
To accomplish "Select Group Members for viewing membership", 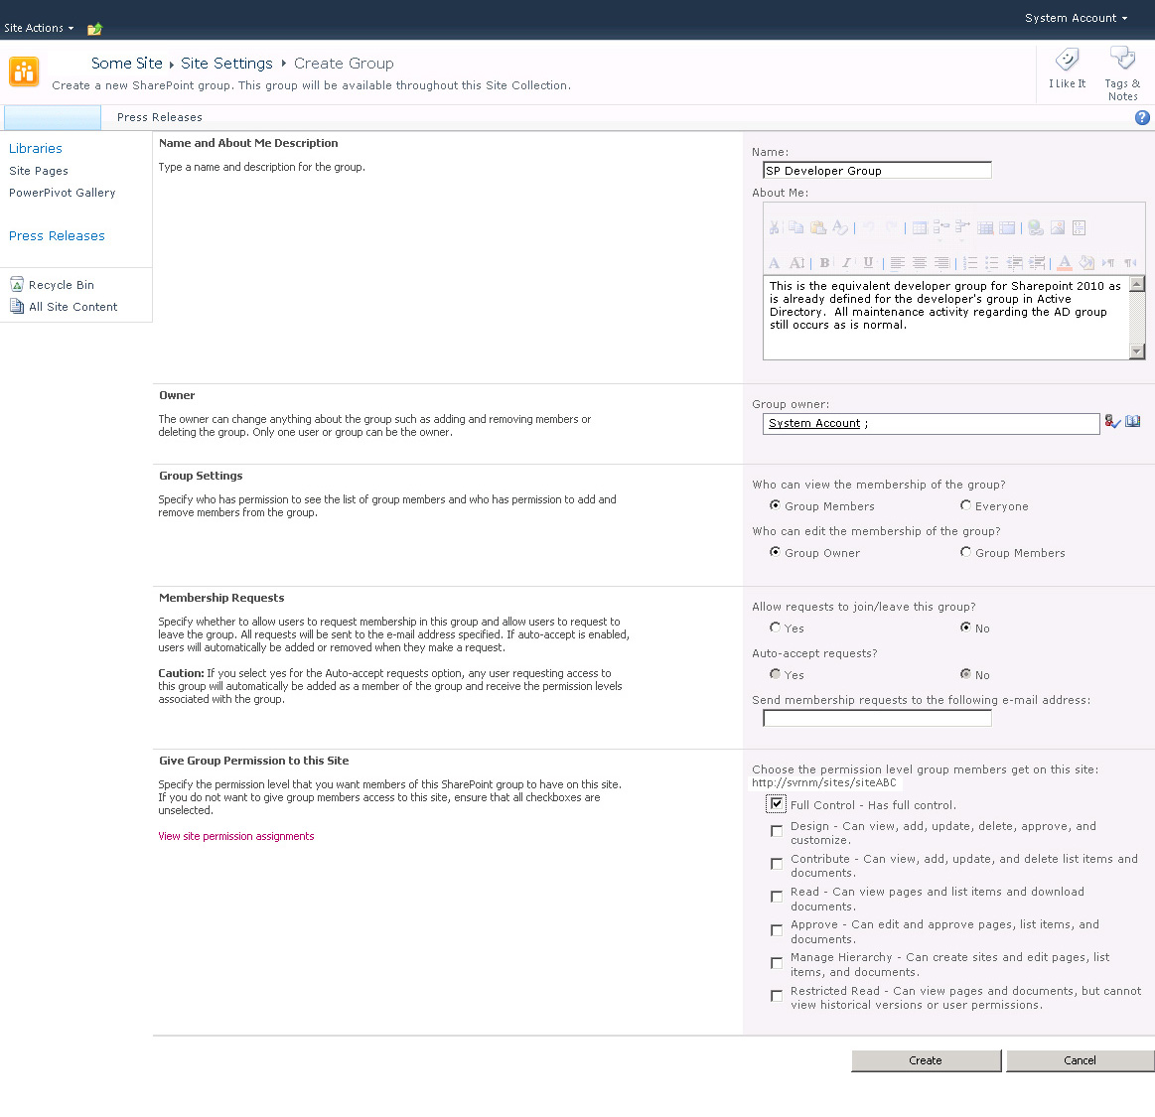I will pos(775,505).
